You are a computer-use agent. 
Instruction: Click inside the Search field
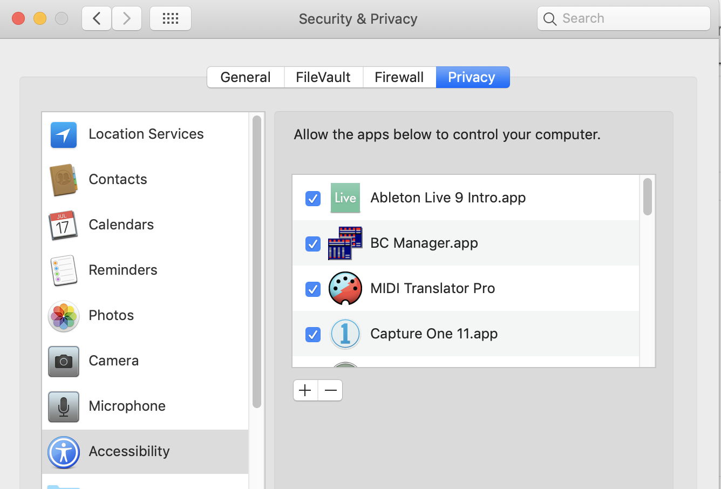tap(624, 18)
